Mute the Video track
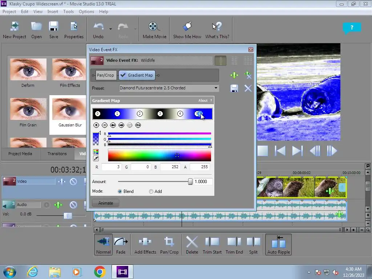Screen dimensions: 372x279 coord(73,182)
